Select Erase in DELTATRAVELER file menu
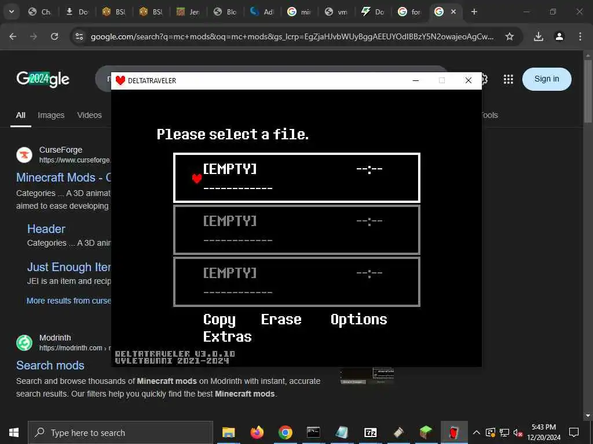Viewport: 593px width, 444px height. tap(281, 319)
